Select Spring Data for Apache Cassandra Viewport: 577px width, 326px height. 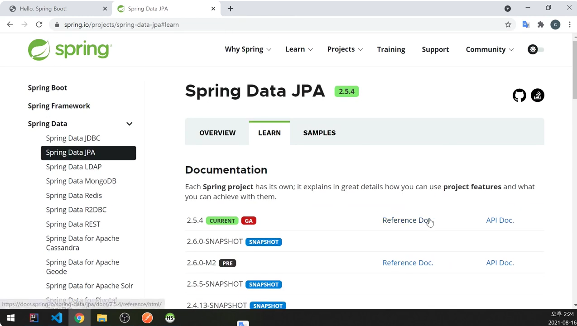tap(82, 243)
